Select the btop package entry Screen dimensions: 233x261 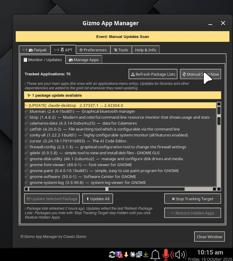(x=120, y=117)
